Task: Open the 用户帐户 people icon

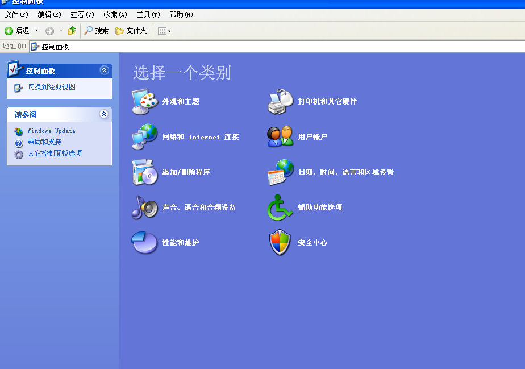Action: click(280, 137)
